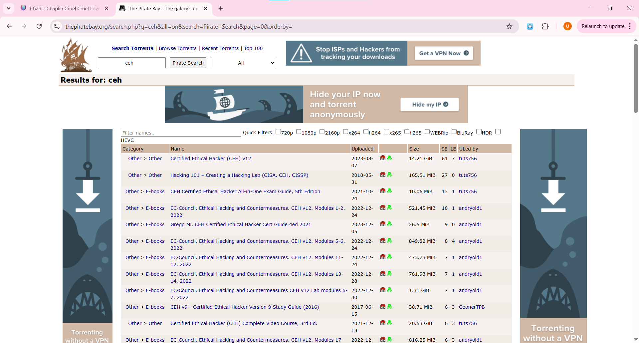Go back to previous page
Screen dimensions: 639x343
(9, 26)
